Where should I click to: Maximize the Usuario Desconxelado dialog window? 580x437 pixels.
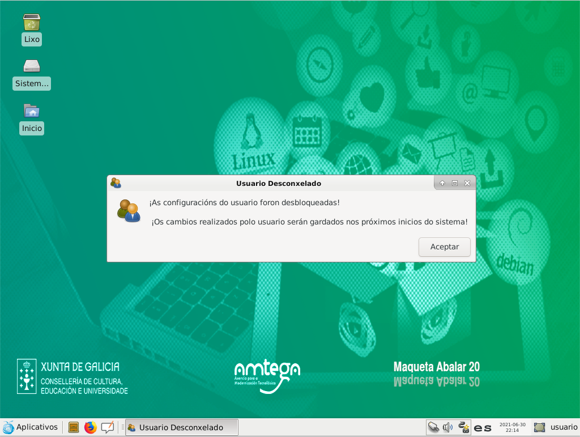(455, 183)
